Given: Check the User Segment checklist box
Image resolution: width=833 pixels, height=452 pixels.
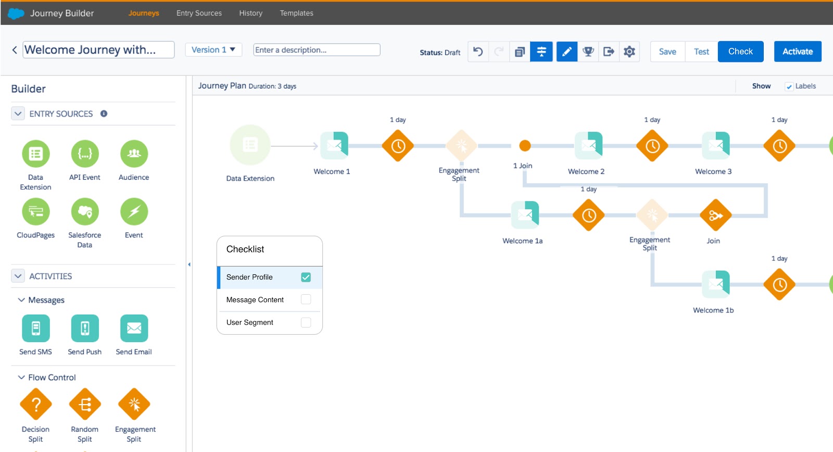Looking at the screenshot, I should point(306,322).
